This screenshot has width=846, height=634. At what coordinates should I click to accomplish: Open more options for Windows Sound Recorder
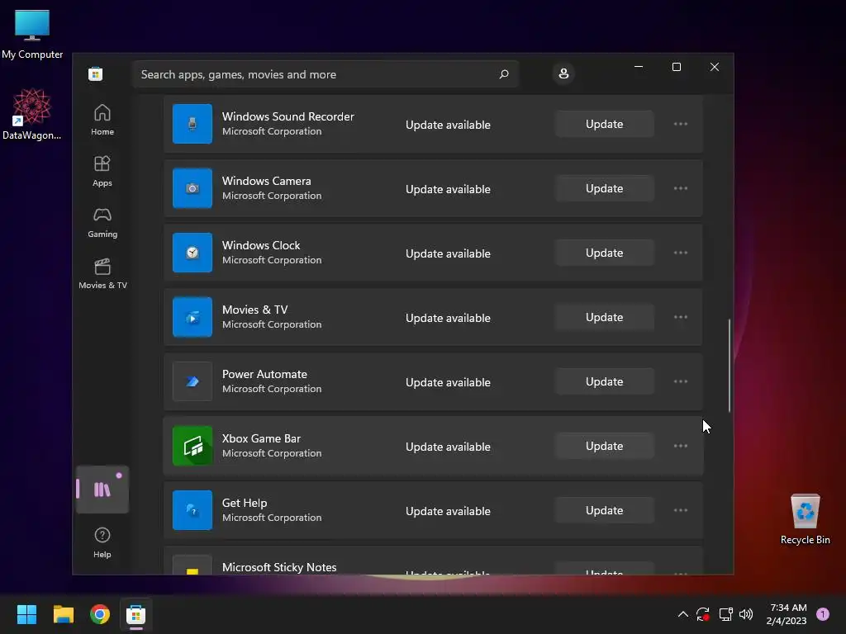point(681,124)
